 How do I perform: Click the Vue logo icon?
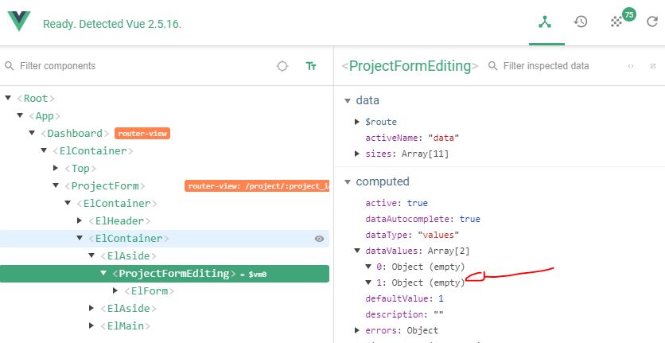point(19,21)
